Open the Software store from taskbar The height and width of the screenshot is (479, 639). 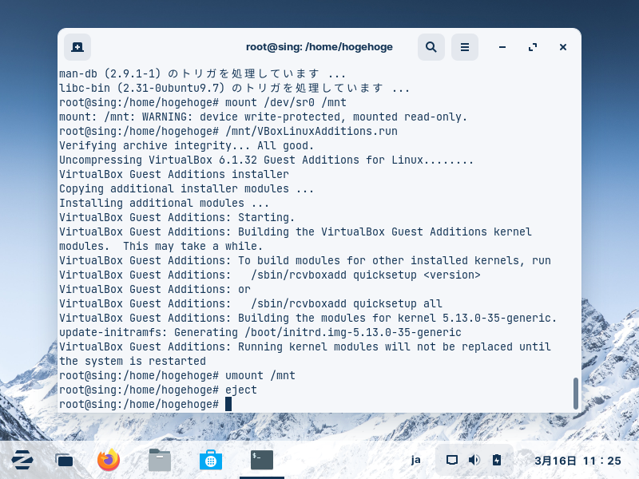(211, 461)
